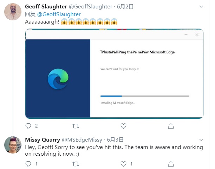Screen dimensions: 215x169
Task: View Missy Quarry's avatar photo
Action: [x=13, y=144]
